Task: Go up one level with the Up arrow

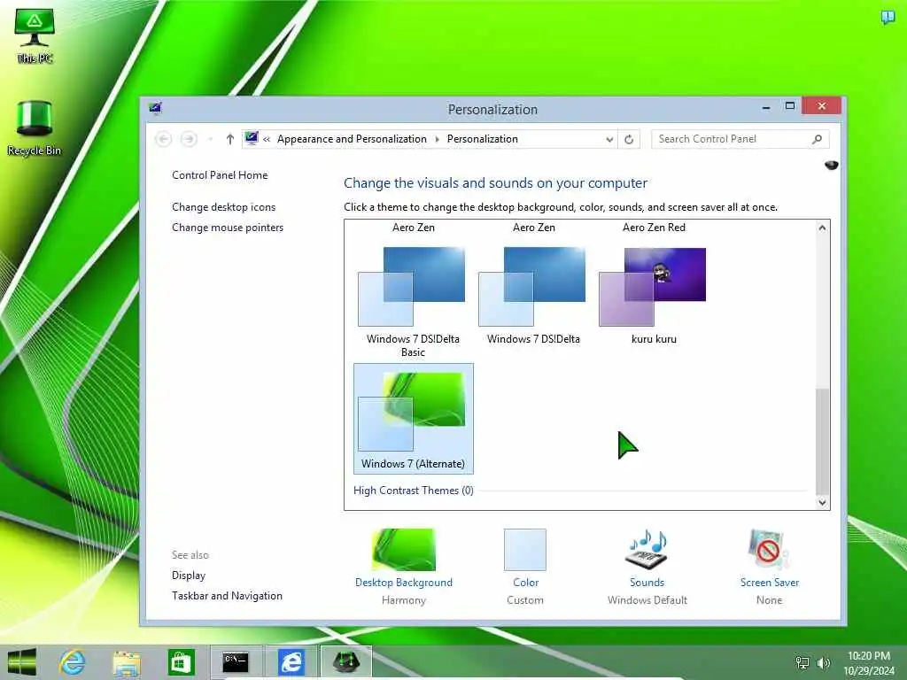Action: click(230, 139)
